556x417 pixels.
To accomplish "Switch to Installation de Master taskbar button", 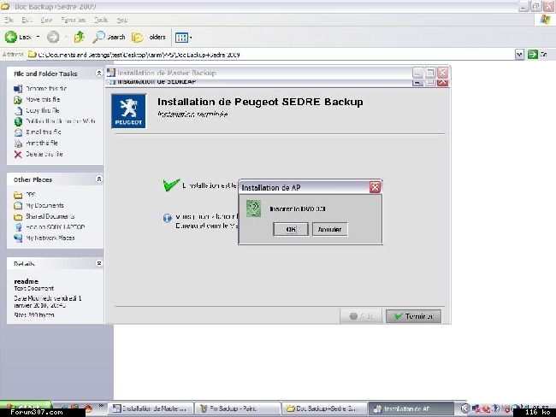I will pyautogui.click(x=151, y=408).
